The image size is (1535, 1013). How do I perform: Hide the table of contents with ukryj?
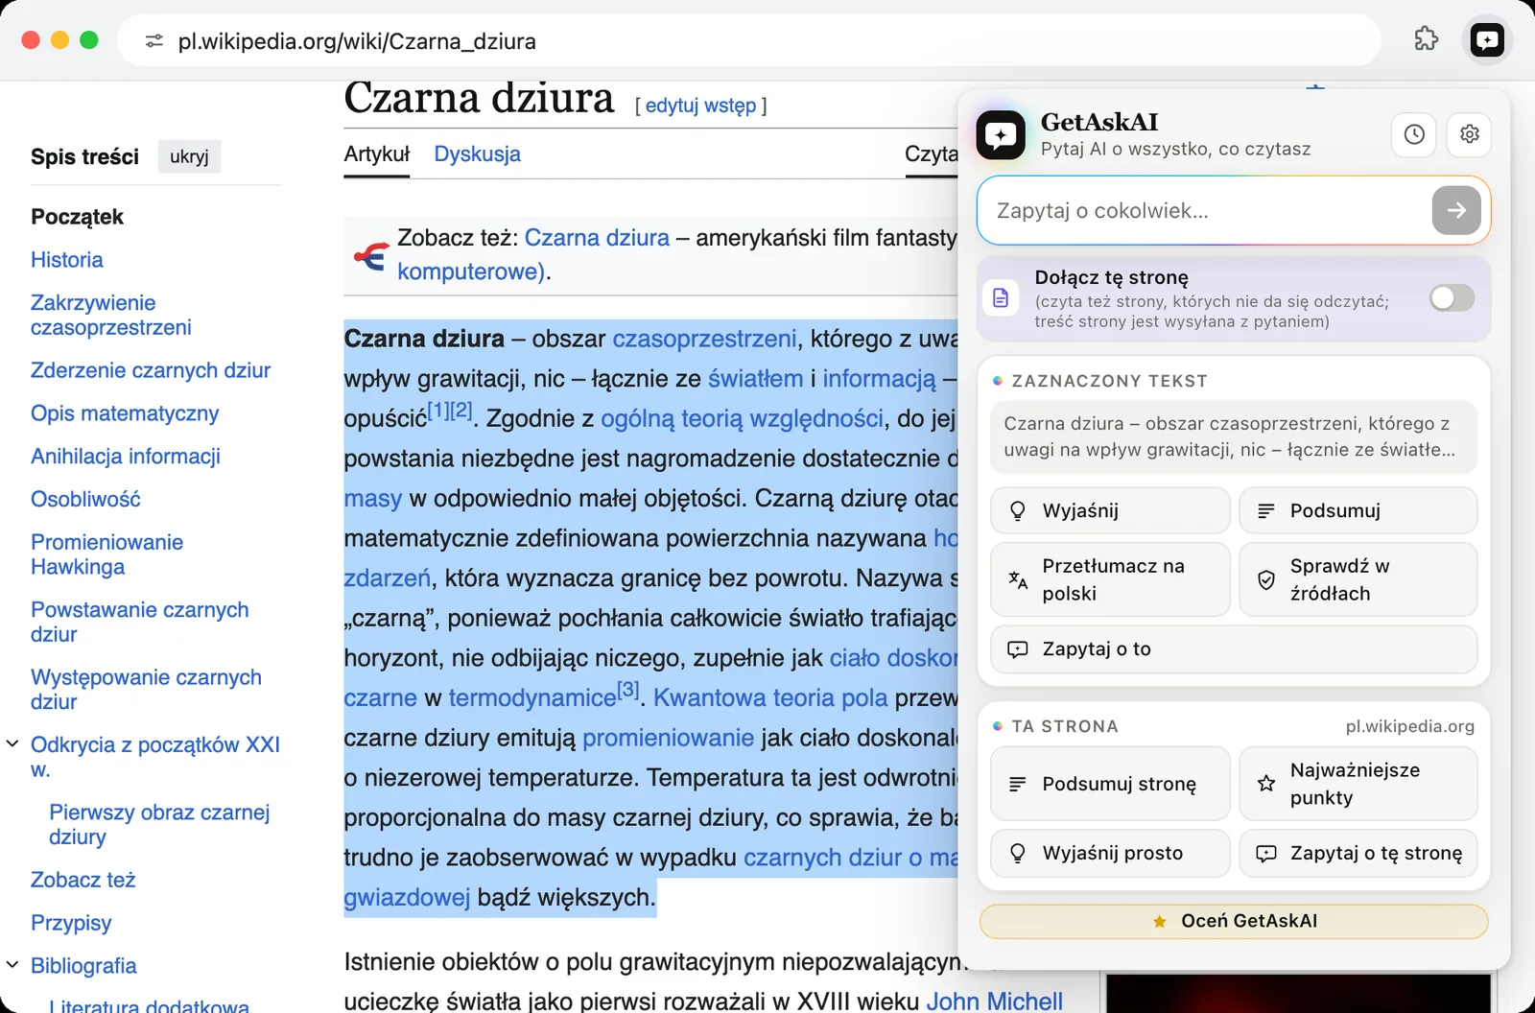(x=189, y=156)
